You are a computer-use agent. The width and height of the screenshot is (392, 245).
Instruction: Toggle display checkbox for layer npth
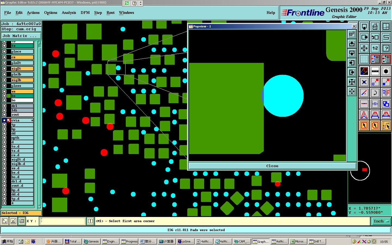(x=4, y=138)
